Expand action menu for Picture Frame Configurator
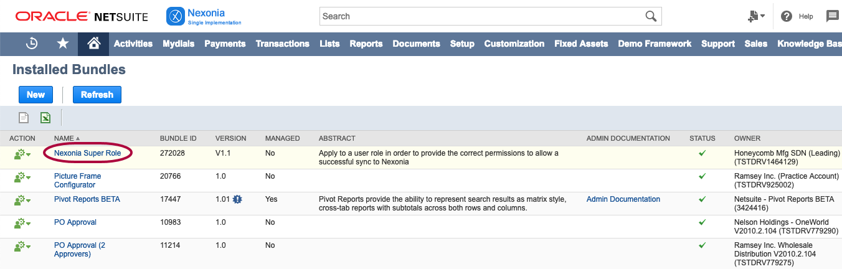 [22, 177]
